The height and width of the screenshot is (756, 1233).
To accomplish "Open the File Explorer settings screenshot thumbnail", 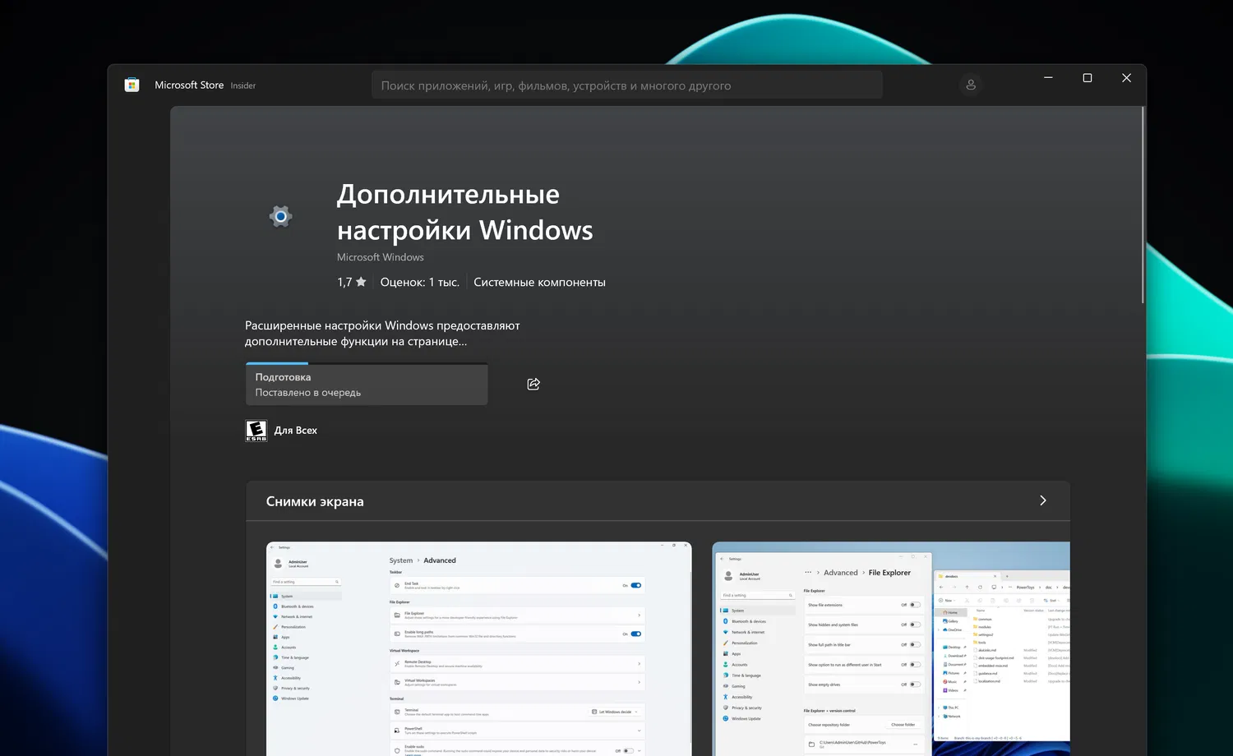I will coord(891,648).
